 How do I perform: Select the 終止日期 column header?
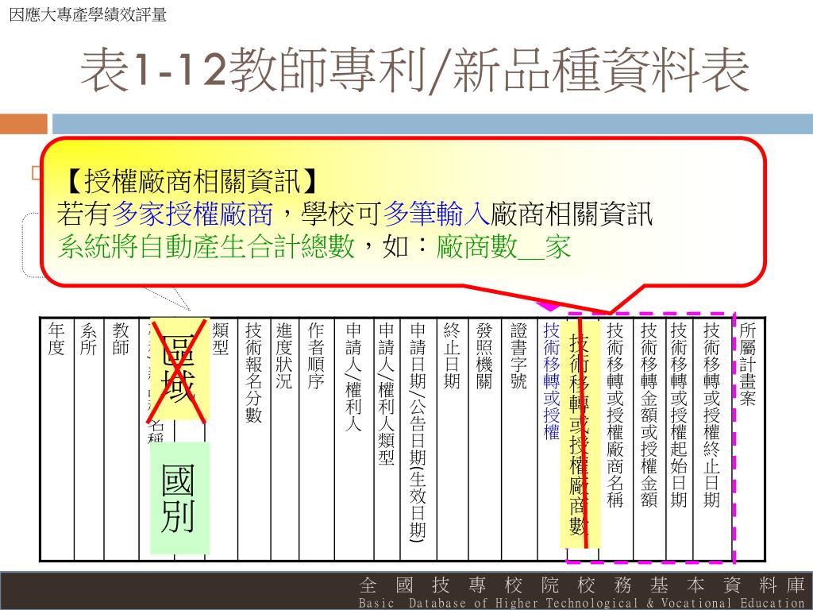[452, 355]
